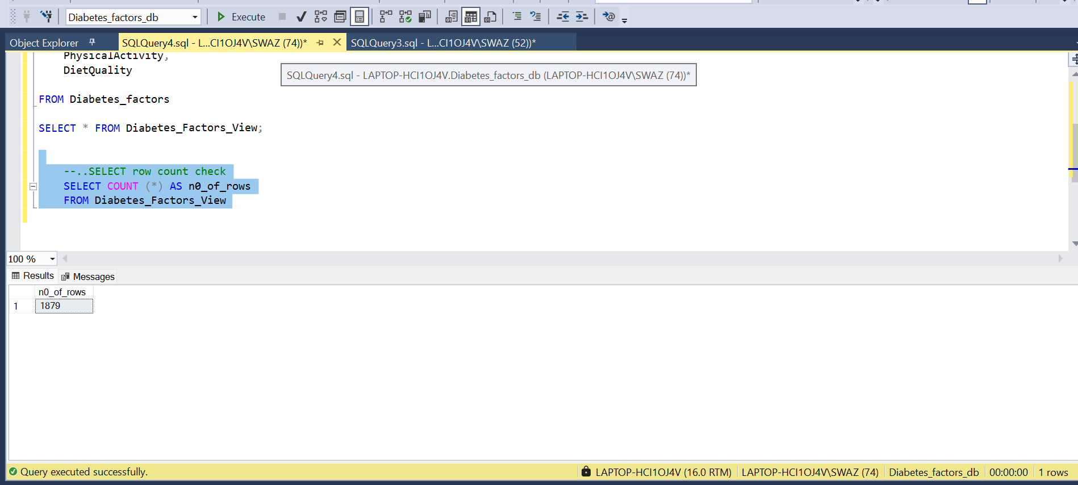Increase indent of the selected lines
The height and width of the screenshot is (485, 1078).
click(x=582, y=16)
